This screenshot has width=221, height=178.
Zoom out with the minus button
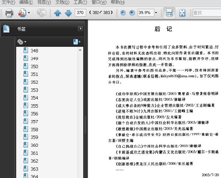(123, 13)
